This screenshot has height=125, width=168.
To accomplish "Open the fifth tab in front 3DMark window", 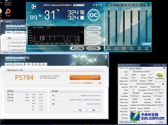I will (x=44, y=64).
